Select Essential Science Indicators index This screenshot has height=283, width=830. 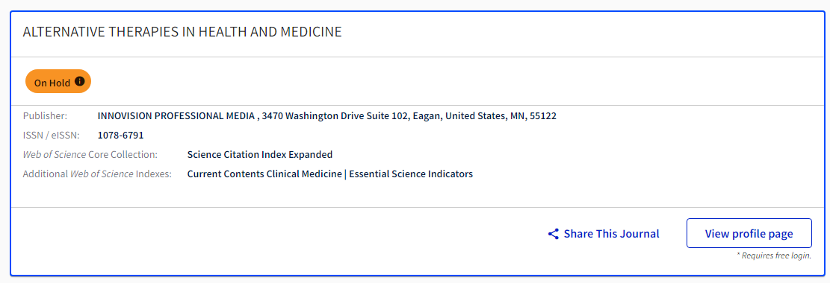pos(411,174)
